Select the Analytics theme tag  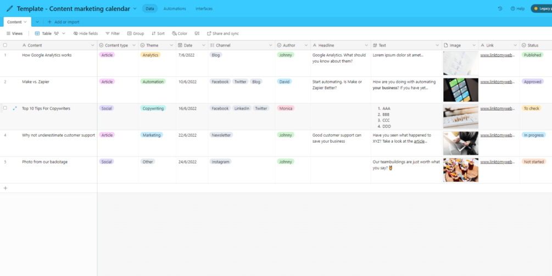(x=150, y=55)
